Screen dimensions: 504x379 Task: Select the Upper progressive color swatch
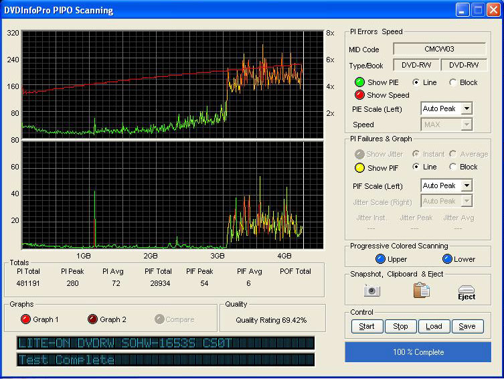(x=380, y=258)
